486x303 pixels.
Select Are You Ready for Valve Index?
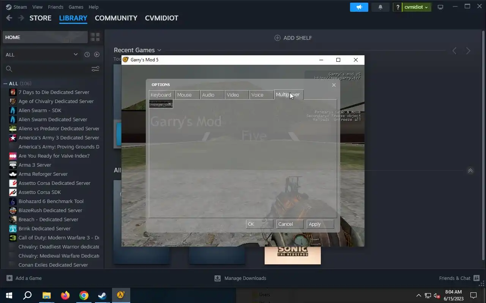tap(54, 156)
